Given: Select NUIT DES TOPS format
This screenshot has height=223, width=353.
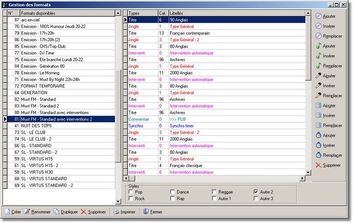Looking at the screenshot, I should [x=61, y=126].
